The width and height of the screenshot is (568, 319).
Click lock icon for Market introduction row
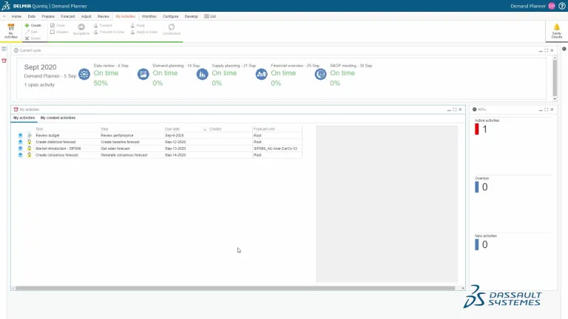tap(30, 148)
